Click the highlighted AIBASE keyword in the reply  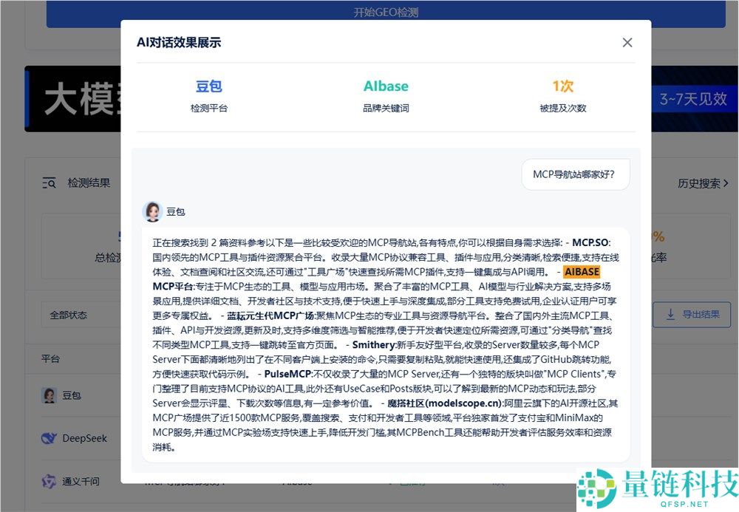580,272
